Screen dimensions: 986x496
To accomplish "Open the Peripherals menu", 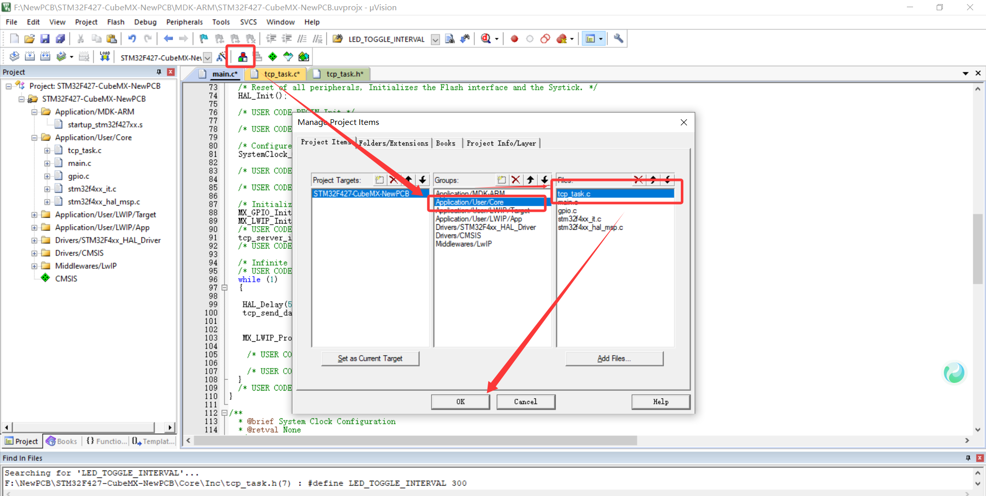I will 184,22.
